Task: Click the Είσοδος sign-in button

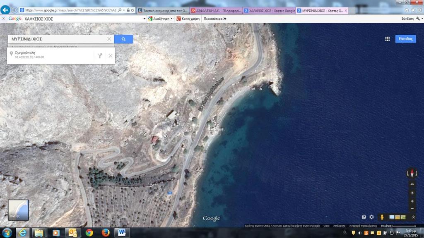Action: pyautogui.click(x=406, y=39)
